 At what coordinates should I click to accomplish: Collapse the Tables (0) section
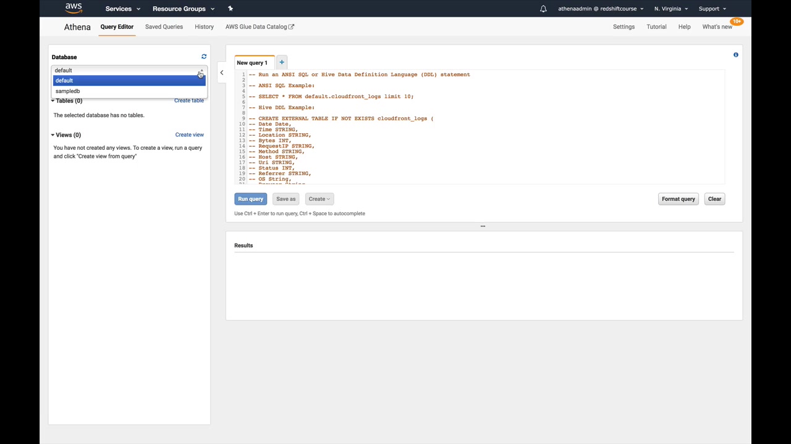tap(67, 101)
